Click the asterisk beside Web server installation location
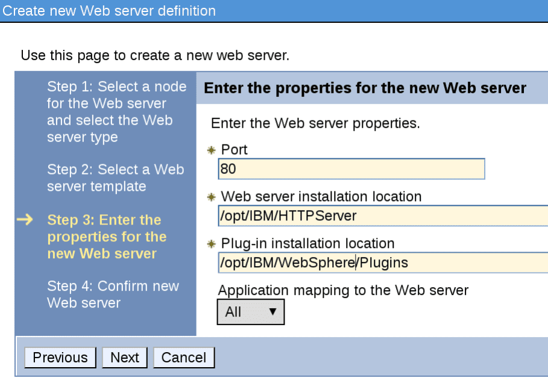548x378 pixels. click(x=211, y=197)
